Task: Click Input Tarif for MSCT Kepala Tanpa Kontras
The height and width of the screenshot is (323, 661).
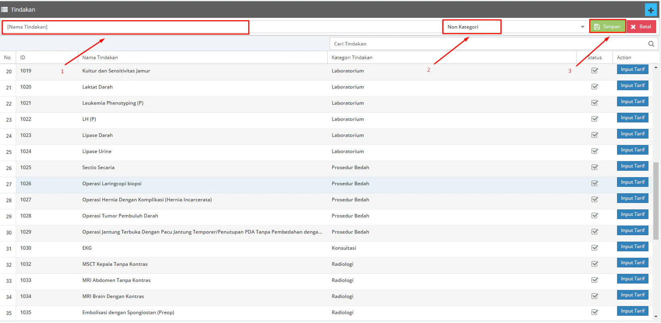Action: 632,263
